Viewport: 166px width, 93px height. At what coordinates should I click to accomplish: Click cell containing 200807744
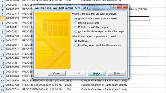coord(14,90)
